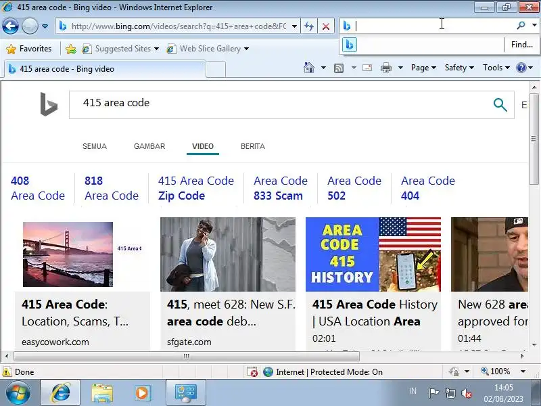Click the vertical scrollbar thumb
The height and width of the screenshot is (406, 541).
tap(534, 139)
